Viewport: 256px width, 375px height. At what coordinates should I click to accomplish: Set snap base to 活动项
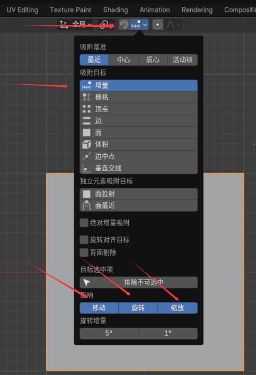click(183, 59)
